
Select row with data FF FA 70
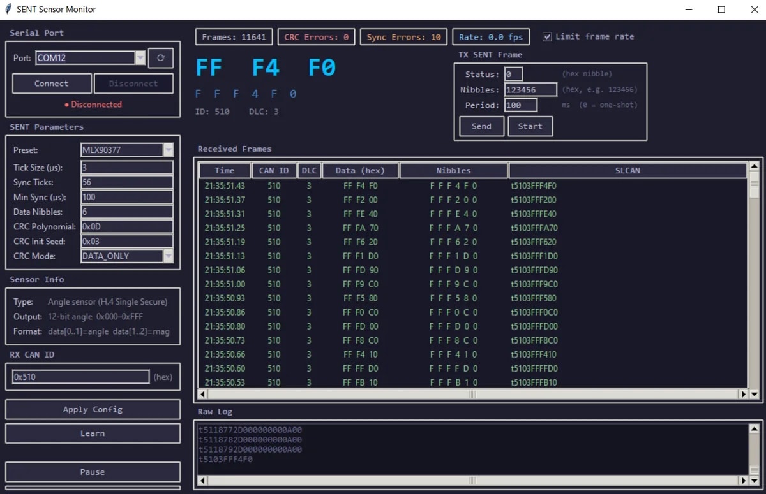pos(472,228)
